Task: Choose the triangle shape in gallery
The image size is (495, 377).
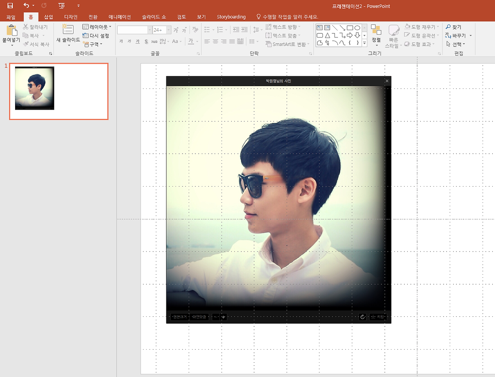Action: [328, 36]
